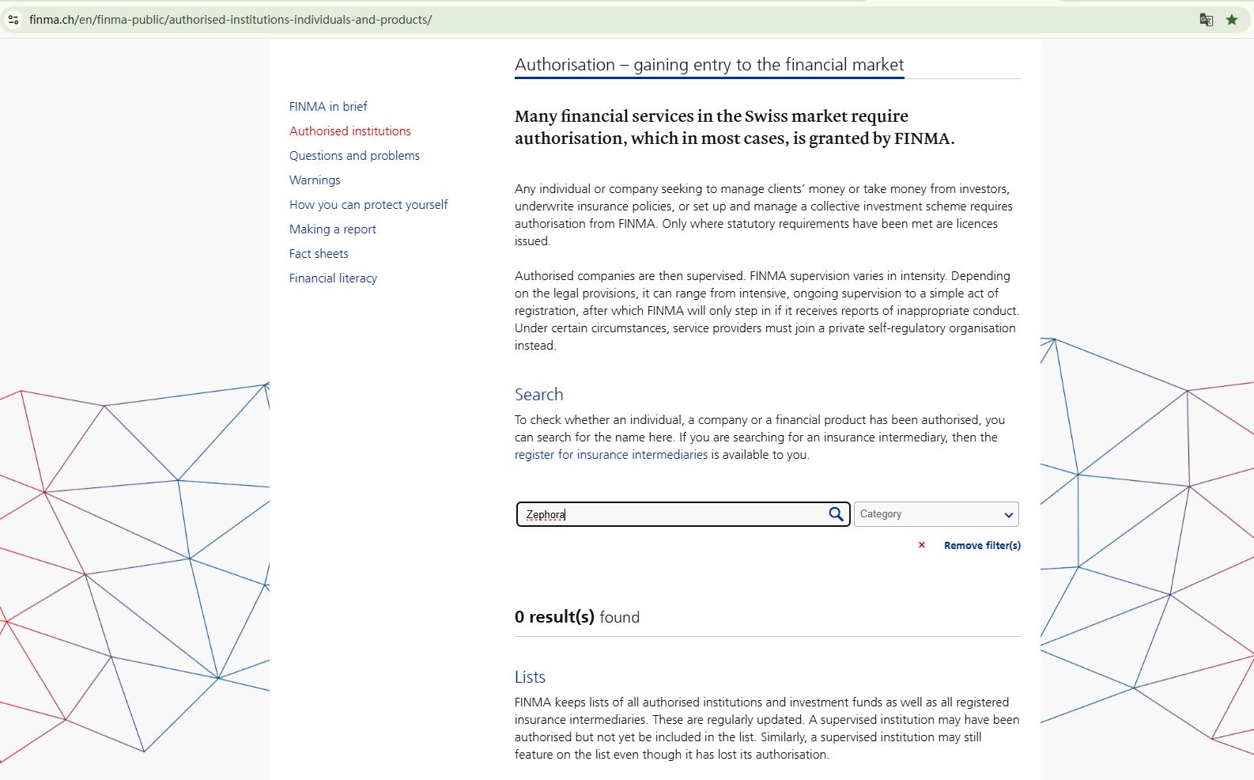The height and width of the screenshot is (780, 1254).
Task: Select Authorised institutions in sidebar
Action: click(x=349, y=131)
